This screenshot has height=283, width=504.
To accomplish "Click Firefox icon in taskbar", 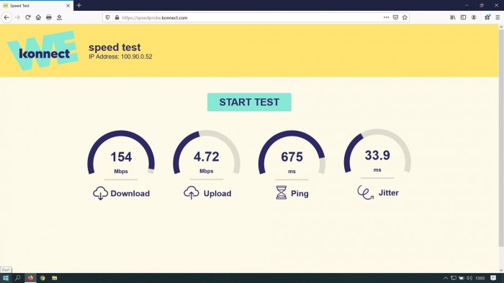I will point(30,278).
